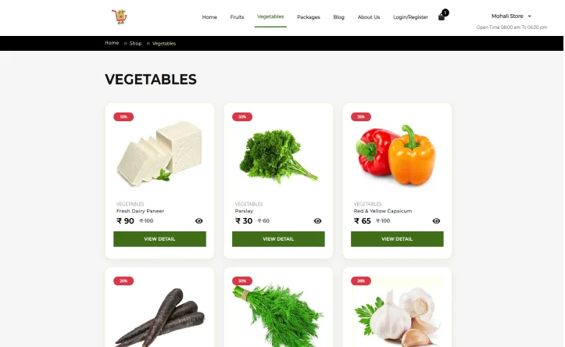
Task: Click the 10% discount badge on Paneer
Action: point(123,116)
